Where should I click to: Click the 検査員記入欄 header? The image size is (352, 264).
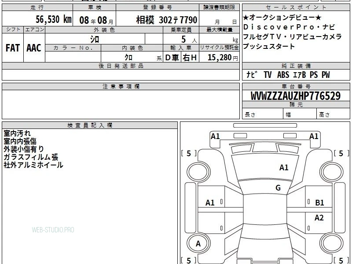90,125
